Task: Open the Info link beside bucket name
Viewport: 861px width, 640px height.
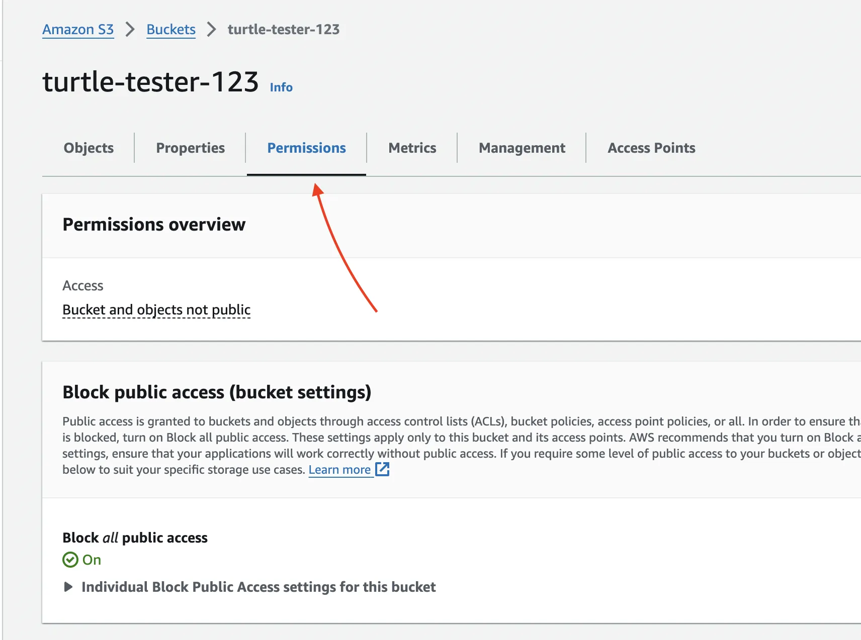Action: coord(281,87)
